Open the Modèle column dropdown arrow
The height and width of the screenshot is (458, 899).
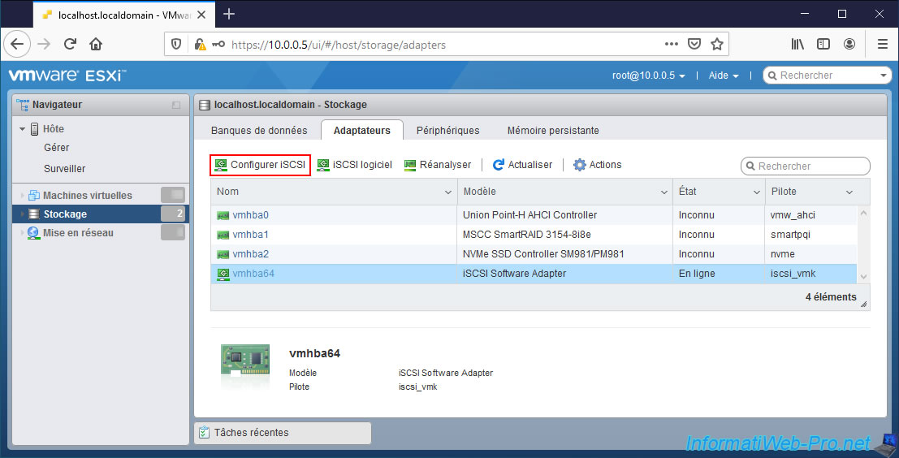664,192
